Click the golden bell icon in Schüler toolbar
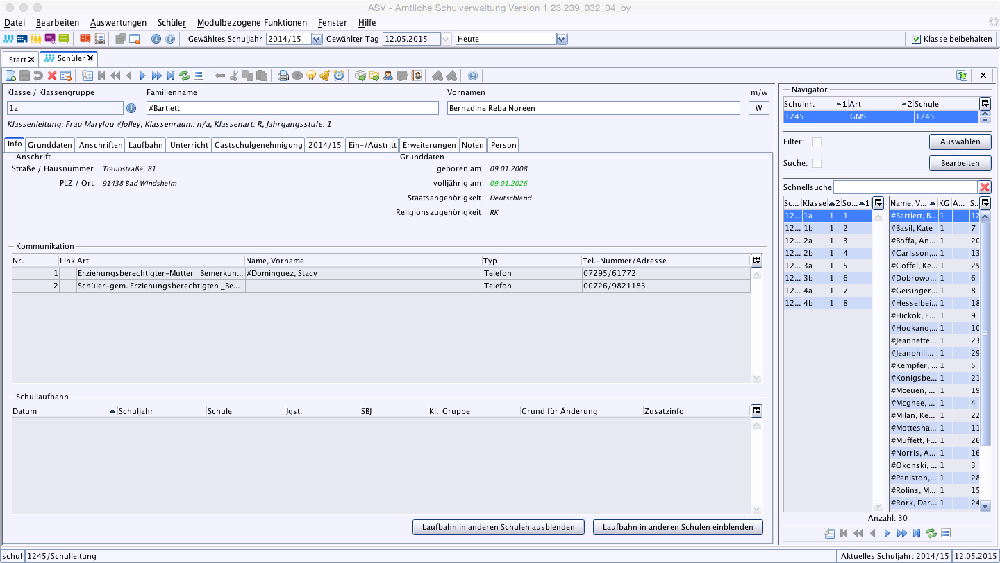The image size is (1000, 563). tap(324, 76)
